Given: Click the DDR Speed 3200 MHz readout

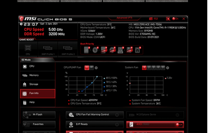Looking at the screenshot, I should pyautogui.click(x=44, y=34).
